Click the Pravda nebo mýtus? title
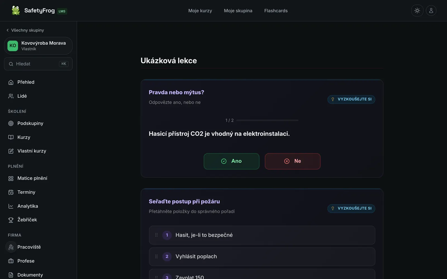This screenshot has height=279, width=447. click(176, 92)
